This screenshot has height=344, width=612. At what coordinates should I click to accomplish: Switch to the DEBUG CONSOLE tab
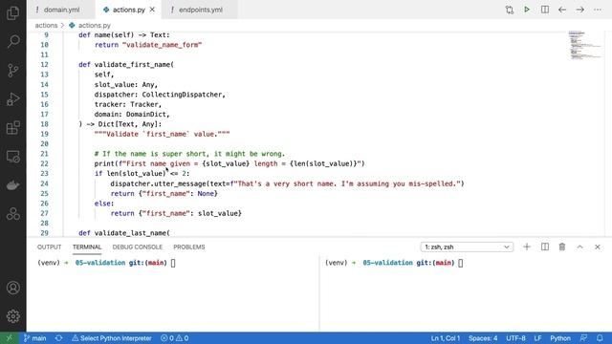click(138, 247)
